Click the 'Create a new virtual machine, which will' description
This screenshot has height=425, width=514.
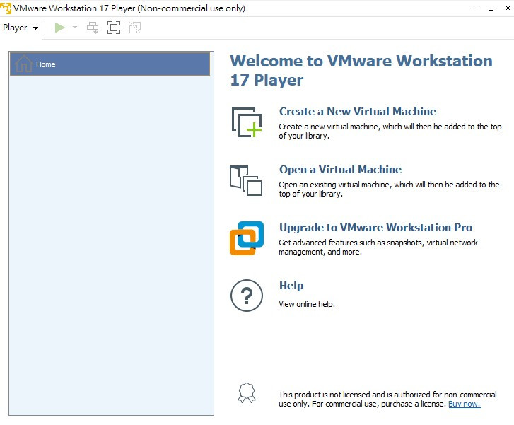390,131
